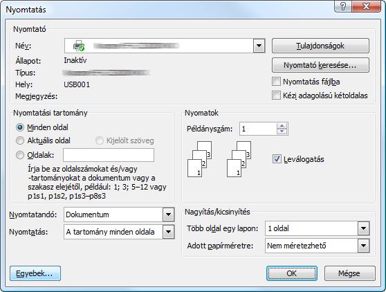This screenshot has width=386, height=292.
Task: Increase Példányszám with up arrow
Action: click(x=282, y=126)
